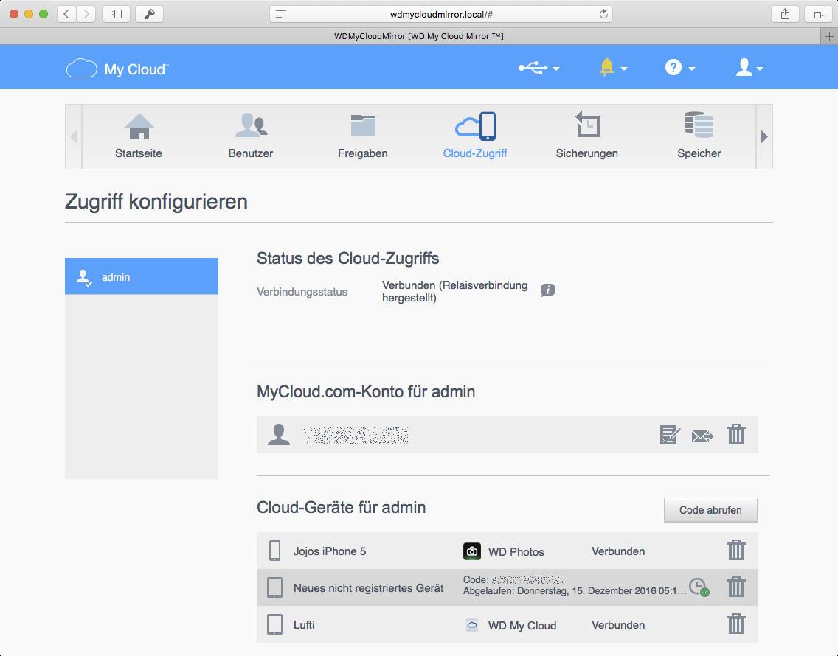Open the user account menu in header

(749, 68)
